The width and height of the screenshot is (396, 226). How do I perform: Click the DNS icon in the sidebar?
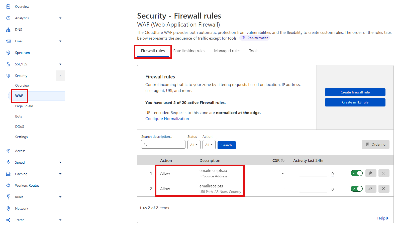tap(8, 29)
